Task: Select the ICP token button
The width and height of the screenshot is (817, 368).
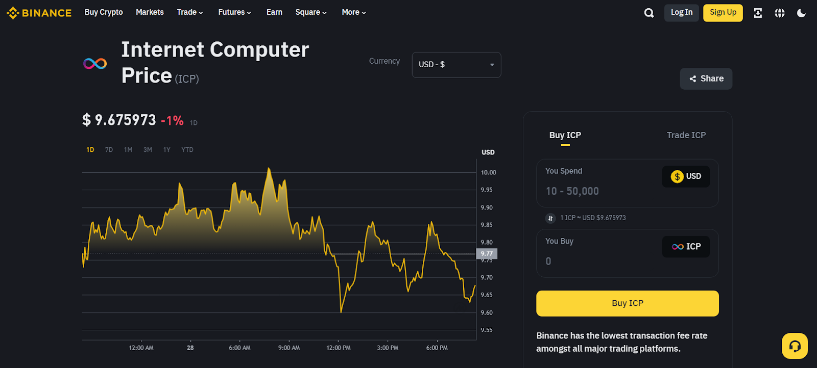Action: click(x=686, y=247)
